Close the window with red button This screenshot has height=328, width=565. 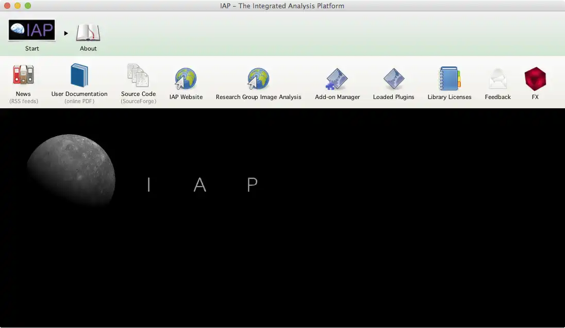coord(7,6)
